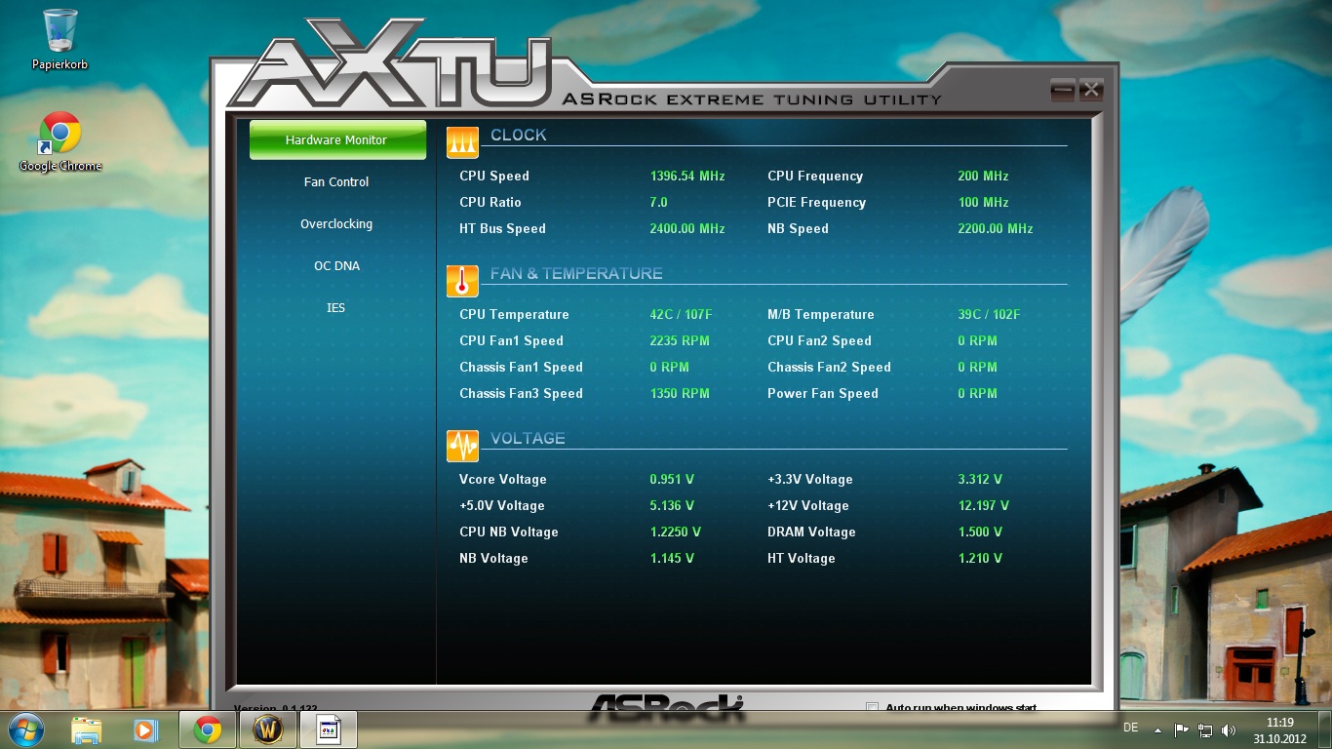Click the +5.0V Voltage value 5.136 V
This screenshot has height=749, width=1332.
point(672,505)
